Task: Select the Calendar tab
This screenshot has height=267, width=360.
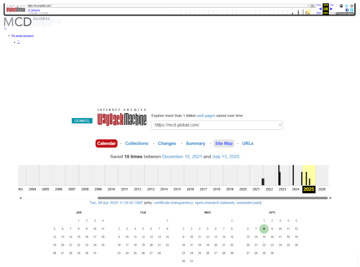Action: pos(106,144)
